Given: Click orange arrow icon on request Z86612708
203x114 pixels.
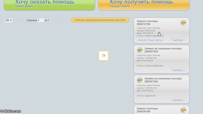Looking at the screenshot, I should pyautogui.click(x=183, y=22).
